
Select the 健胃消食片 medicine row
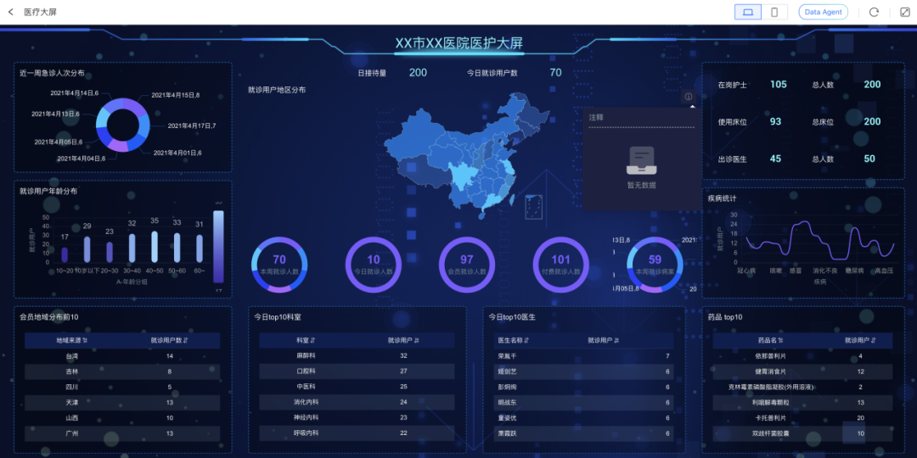pos(802,371)
